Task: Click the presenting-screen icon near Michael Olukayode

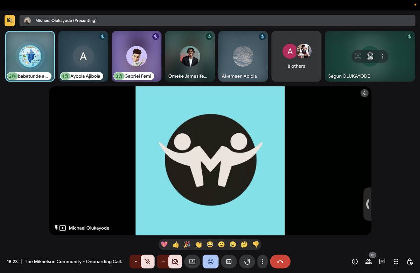Action: (x=63, y=228)
